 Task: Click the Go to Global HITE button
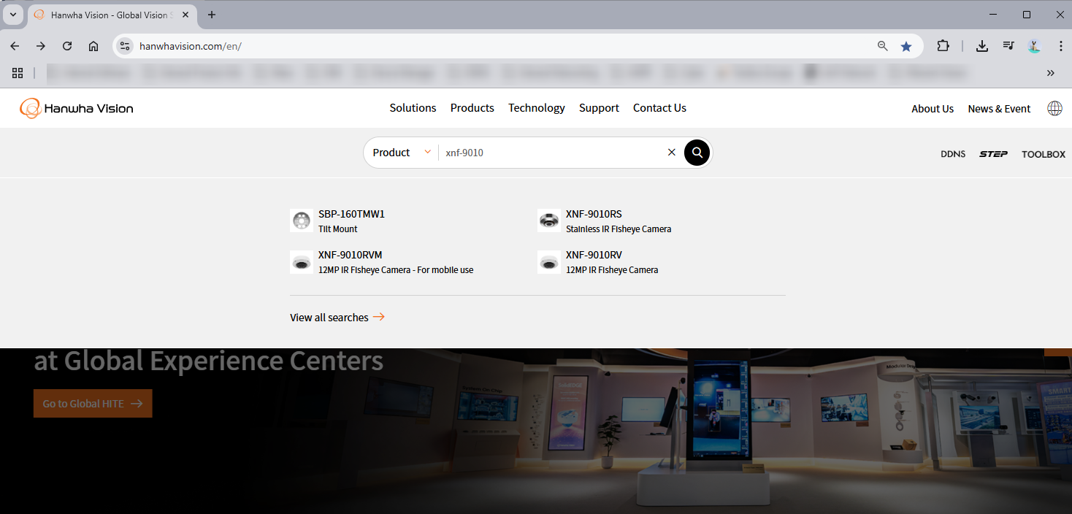pyautogui.click(x=93, y=404)
